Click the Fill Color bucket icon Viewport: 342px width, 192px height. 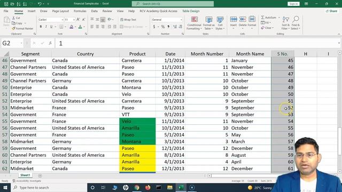coord(71,27)
